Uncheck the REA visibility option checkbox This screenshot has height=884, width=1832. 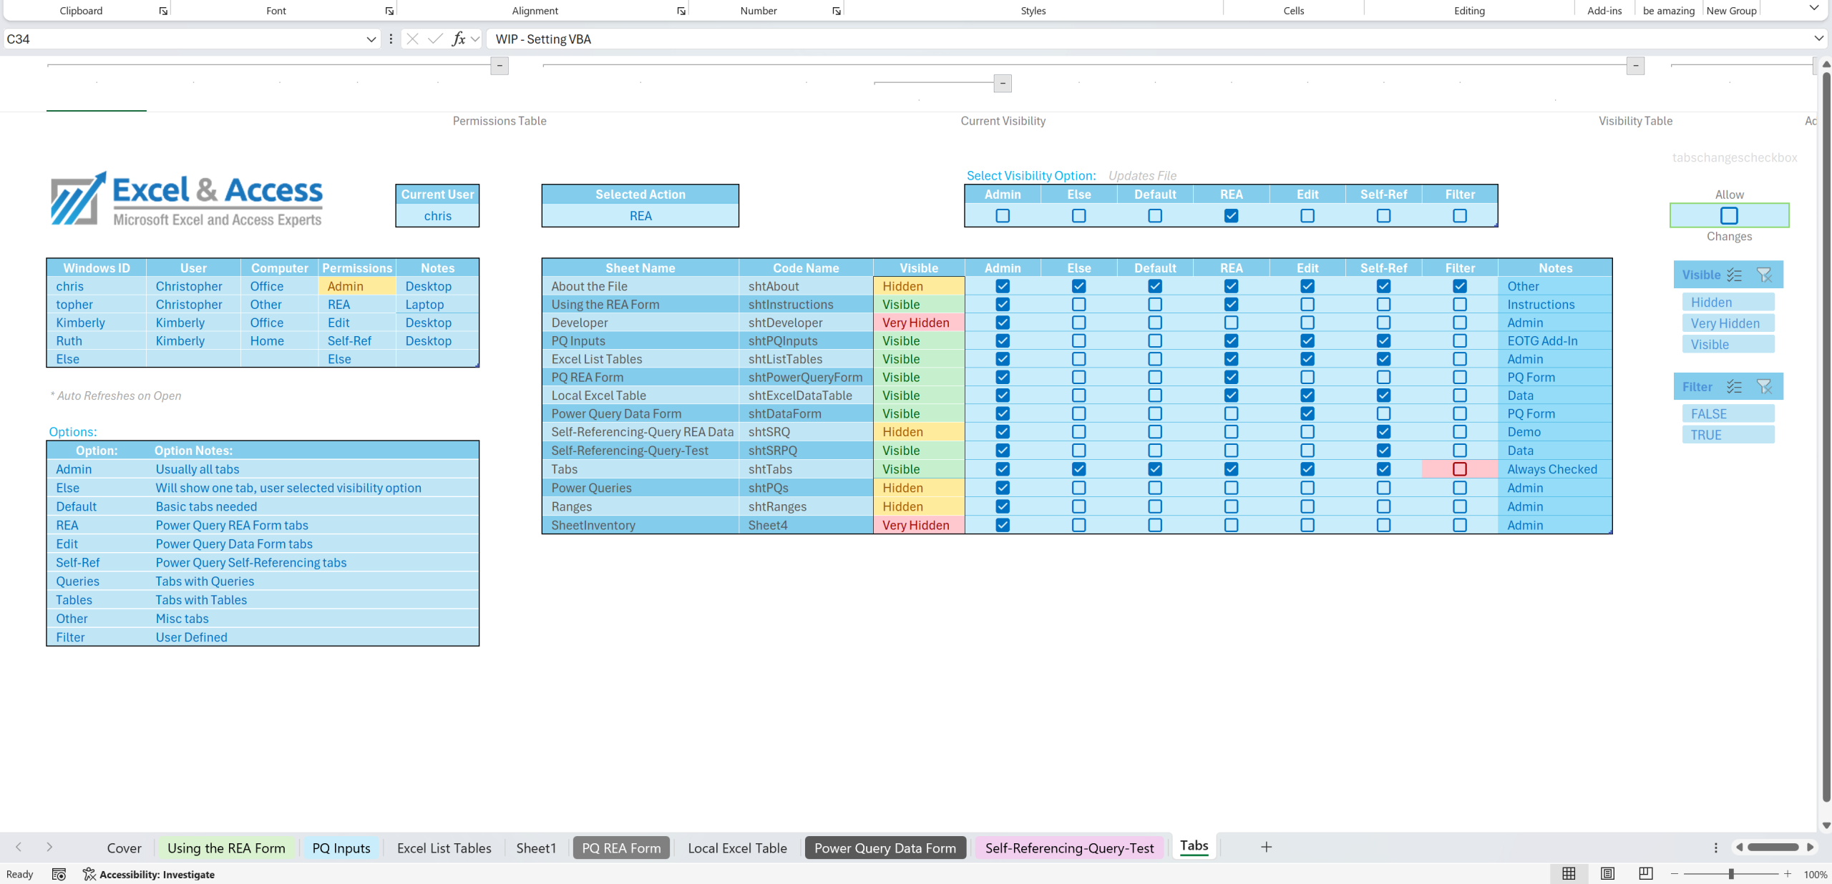pos(1231,215)
